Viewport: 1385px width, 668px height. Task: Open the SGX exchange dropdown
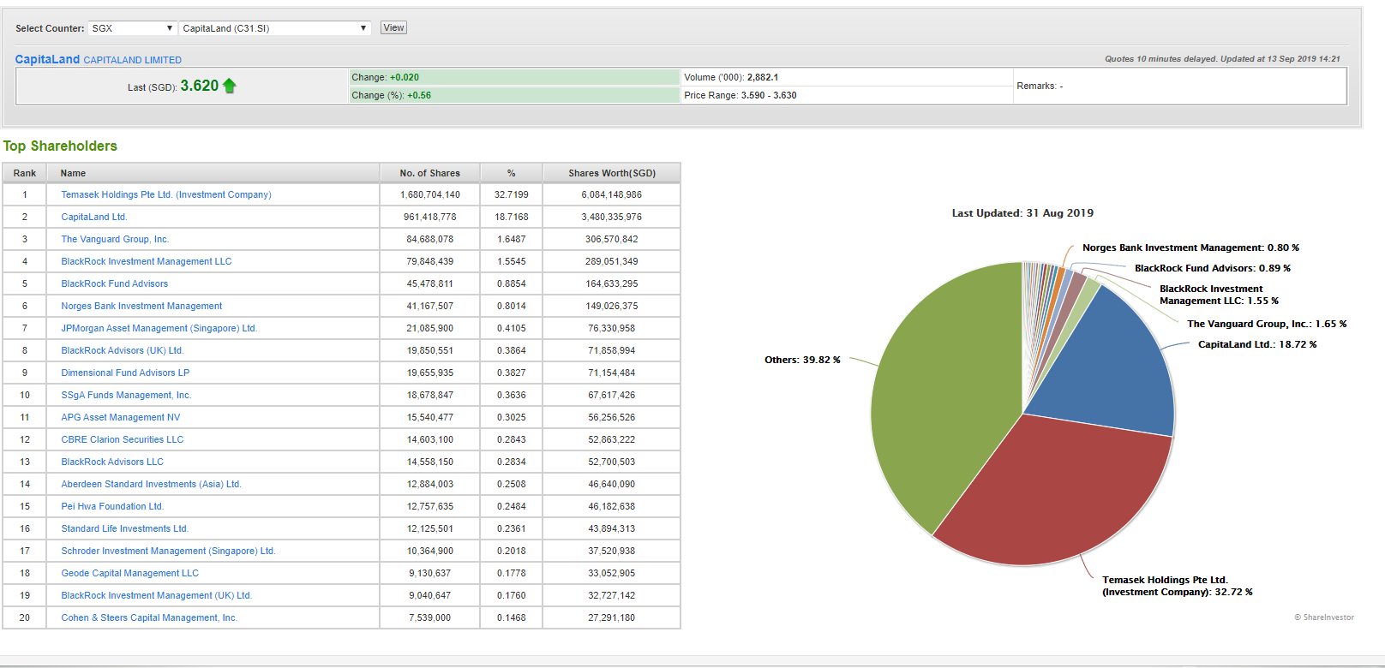(133, 28)
